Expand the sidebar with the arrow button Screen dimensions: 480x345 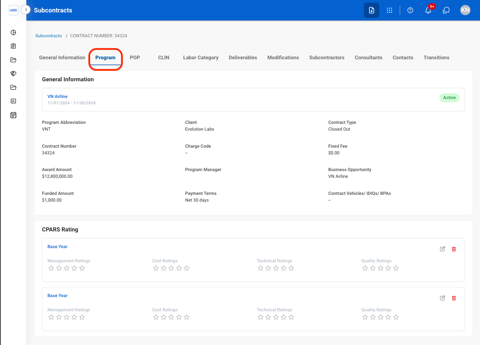[26, 10]
